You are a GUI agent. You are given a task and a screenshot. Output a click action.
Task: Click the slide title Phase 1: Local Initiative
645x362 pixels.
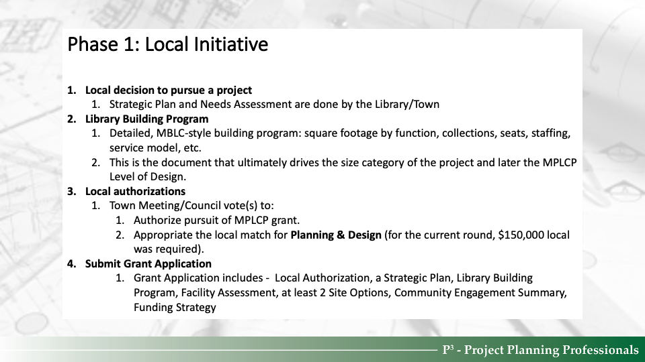(167, 45)
